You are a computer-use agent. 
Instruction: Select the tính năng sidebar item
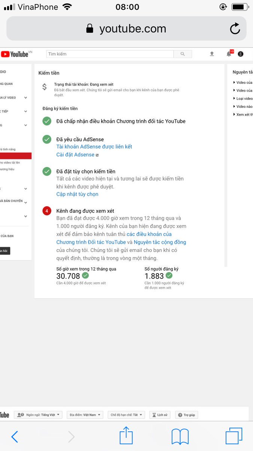pyautogui.click(x=8, y=149)
